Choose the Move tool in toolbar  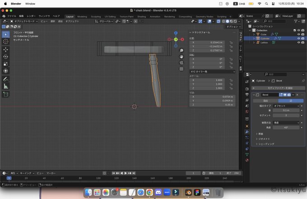pyautogui.click(x=6, y=50)
